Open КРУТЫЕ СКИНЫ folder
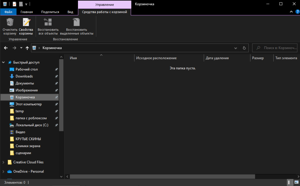Screen dimensions: 300x186 (x=28, y=139)
